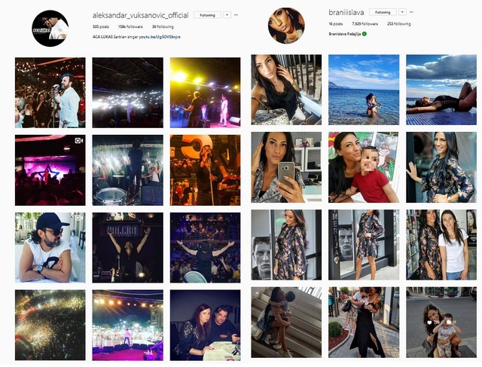The image size is (482, 367).
Task: Open the three-dots menu beside aleksandar_vuksanovic_official
Action: [236, 15]
